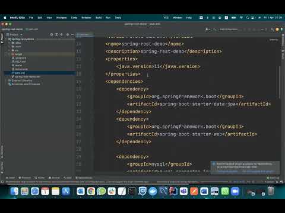Place cursor in java.version line

point(158,66)
